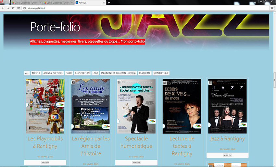This screenshot has width=276, height=167.
Task: Filter portfolio by ILLUSTRATION
Action: (x=82, y=73)
